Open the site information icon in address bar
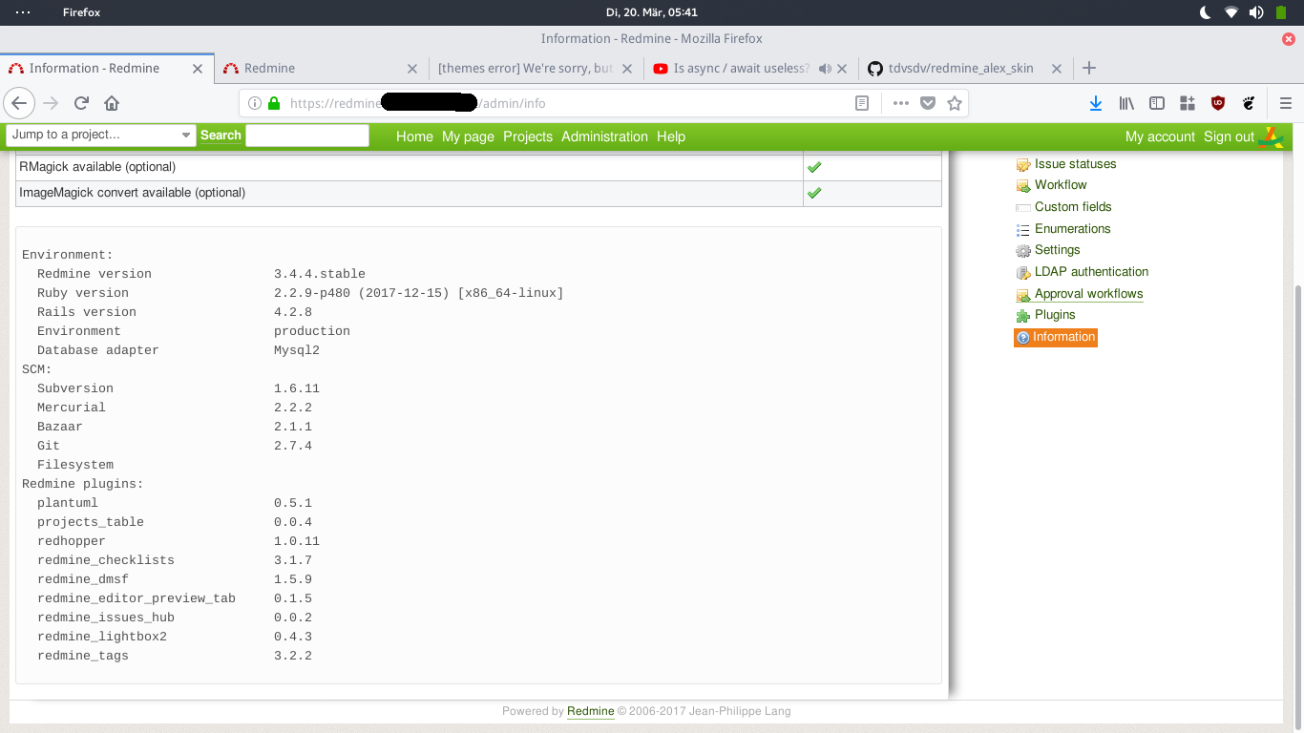This screenshot has width=1304, height=733. click(x=255, y=103)
